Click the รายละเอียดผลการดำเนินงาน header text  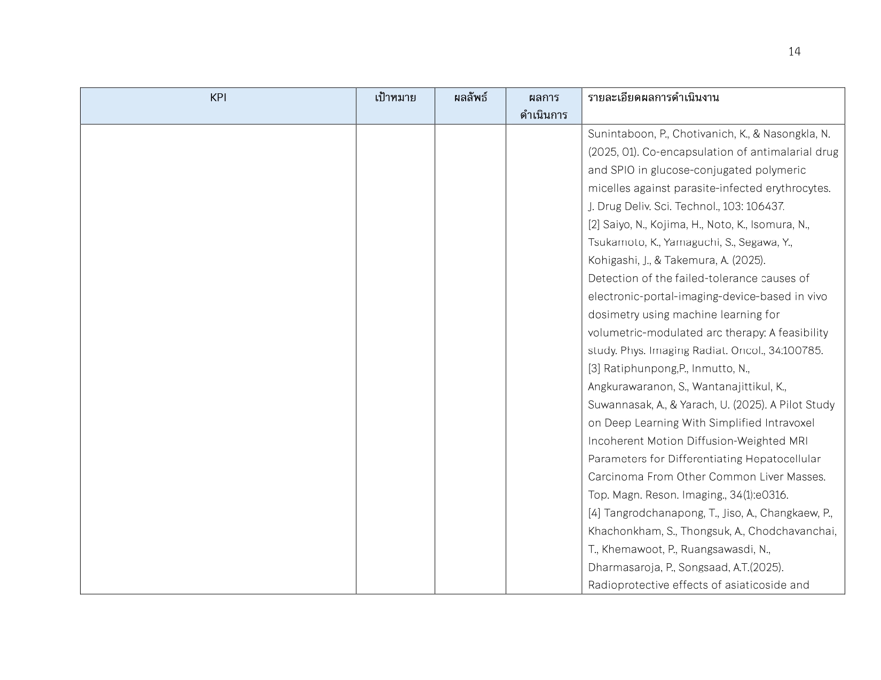point(653,98)
